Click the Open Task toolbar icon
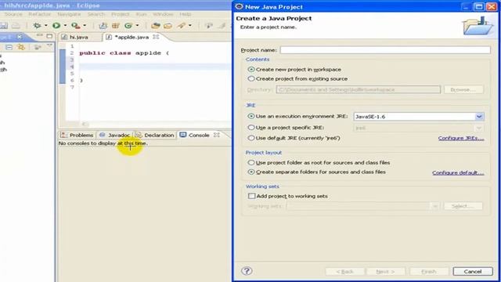501x282 pixels. [168, 26]
